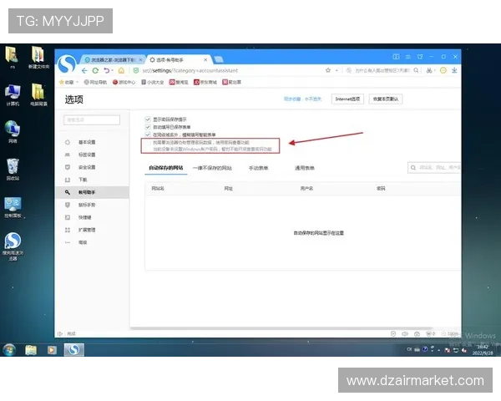
Task: Click the sidebar panel icon in title bar
Action: point(396,57)
